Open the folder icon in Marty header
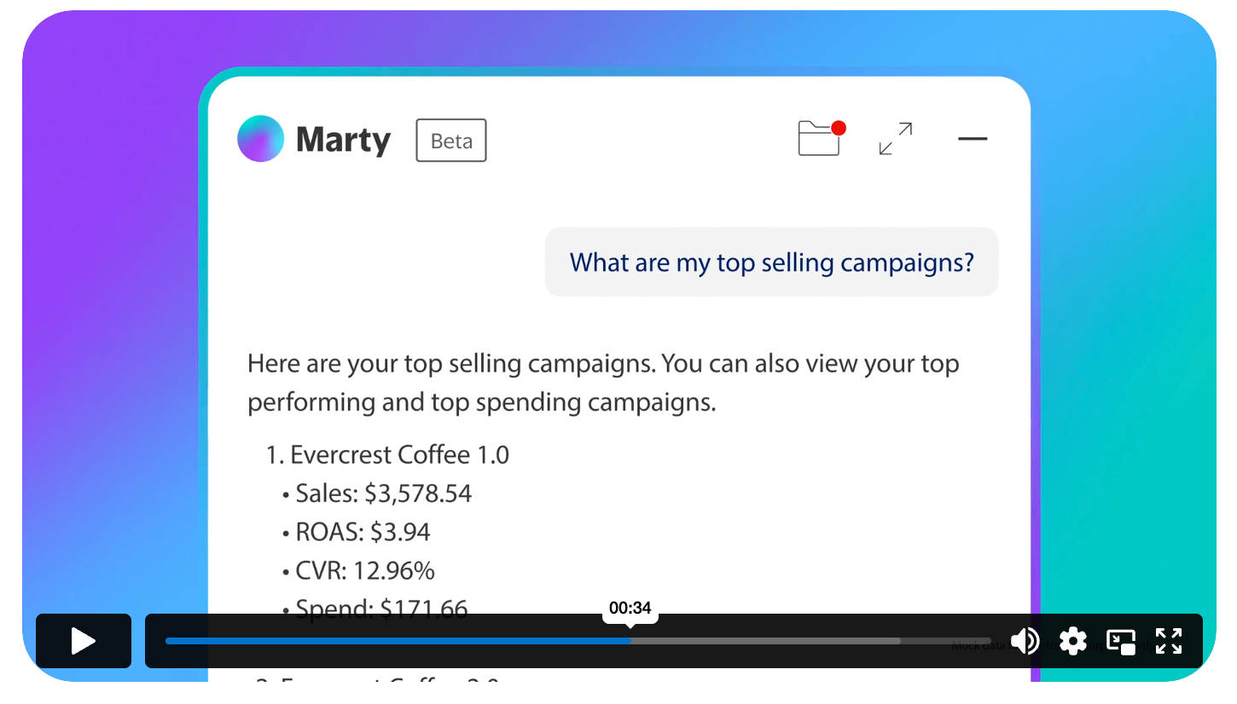 [x=818, y=139]
